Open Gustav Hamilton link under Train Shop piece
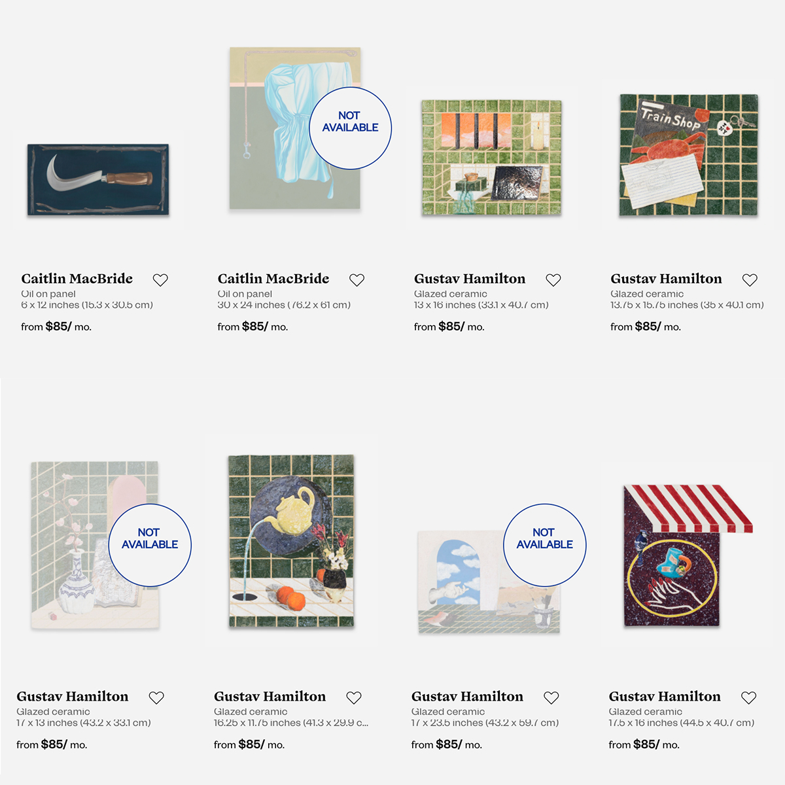The width and height of the screenshot is (785, 785). (666, 279)
